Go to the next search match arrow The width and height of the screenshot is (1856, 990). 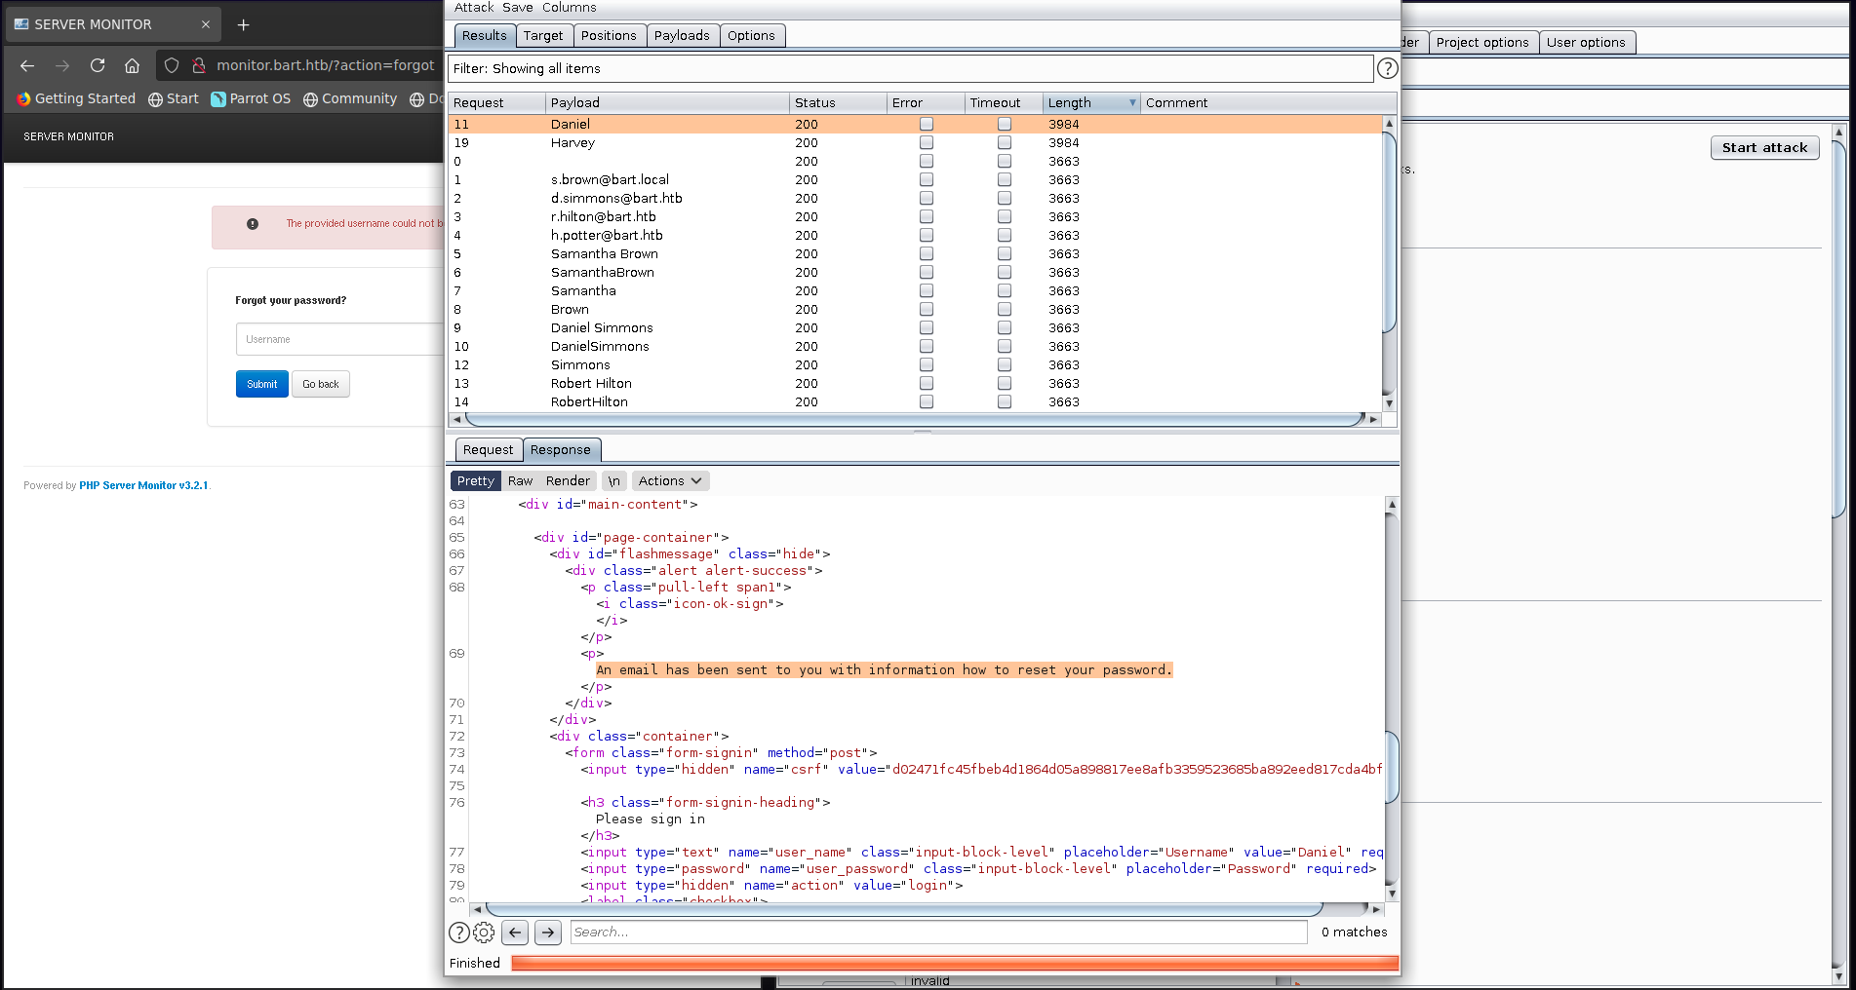point(548,933)
